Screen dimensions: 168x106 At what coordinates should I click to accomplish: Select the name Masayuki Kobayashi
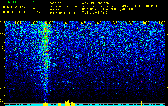click(x=96, y=3)
